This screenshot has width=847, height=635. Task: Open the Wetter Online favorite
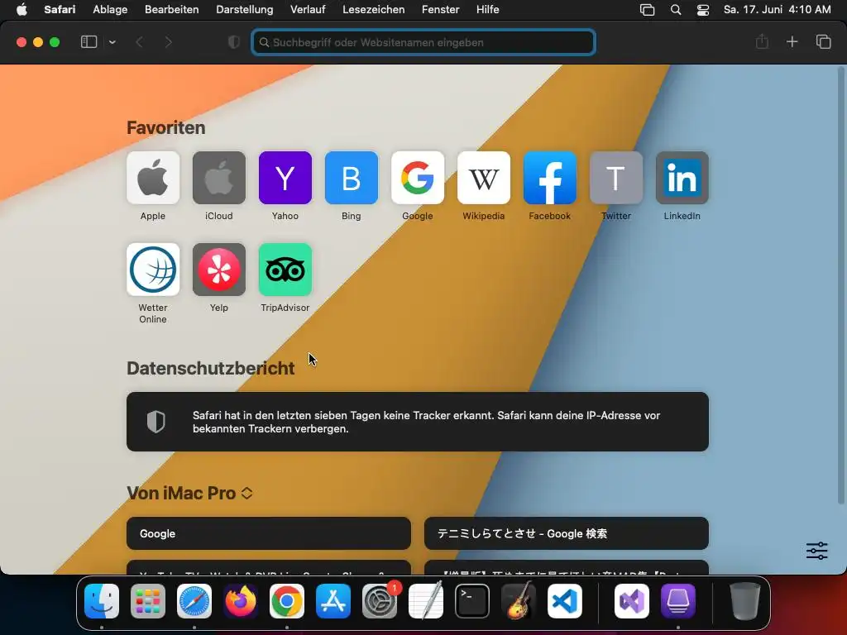pos(153,270)
